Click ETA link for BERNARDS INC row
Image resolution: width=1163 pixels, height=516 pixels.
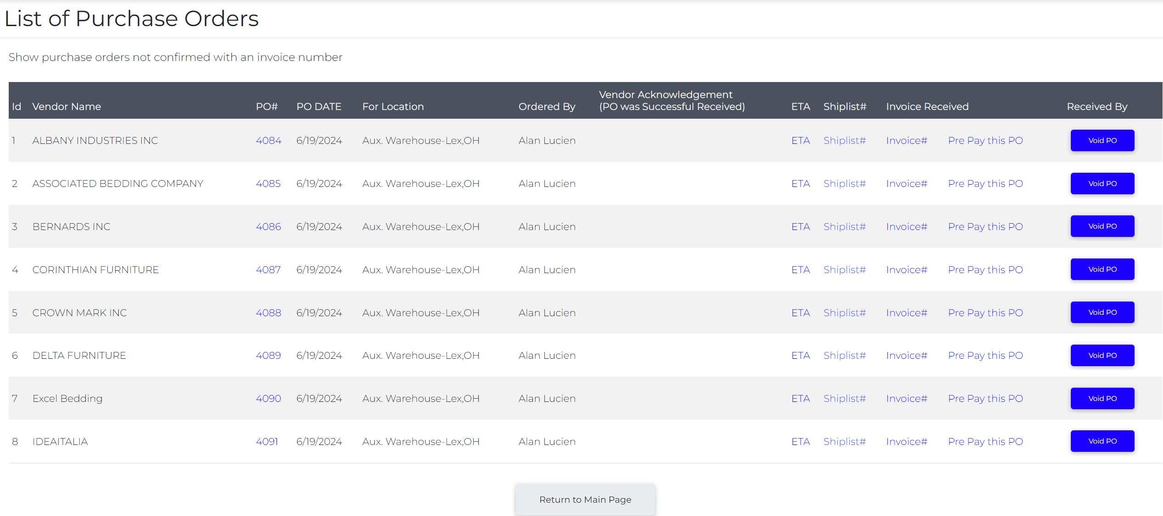point(801,227)
